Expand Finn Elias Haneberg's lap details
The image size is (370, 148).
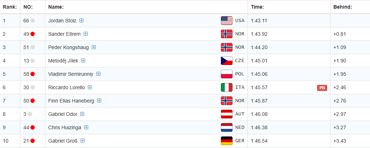click(x=99, y=101)
